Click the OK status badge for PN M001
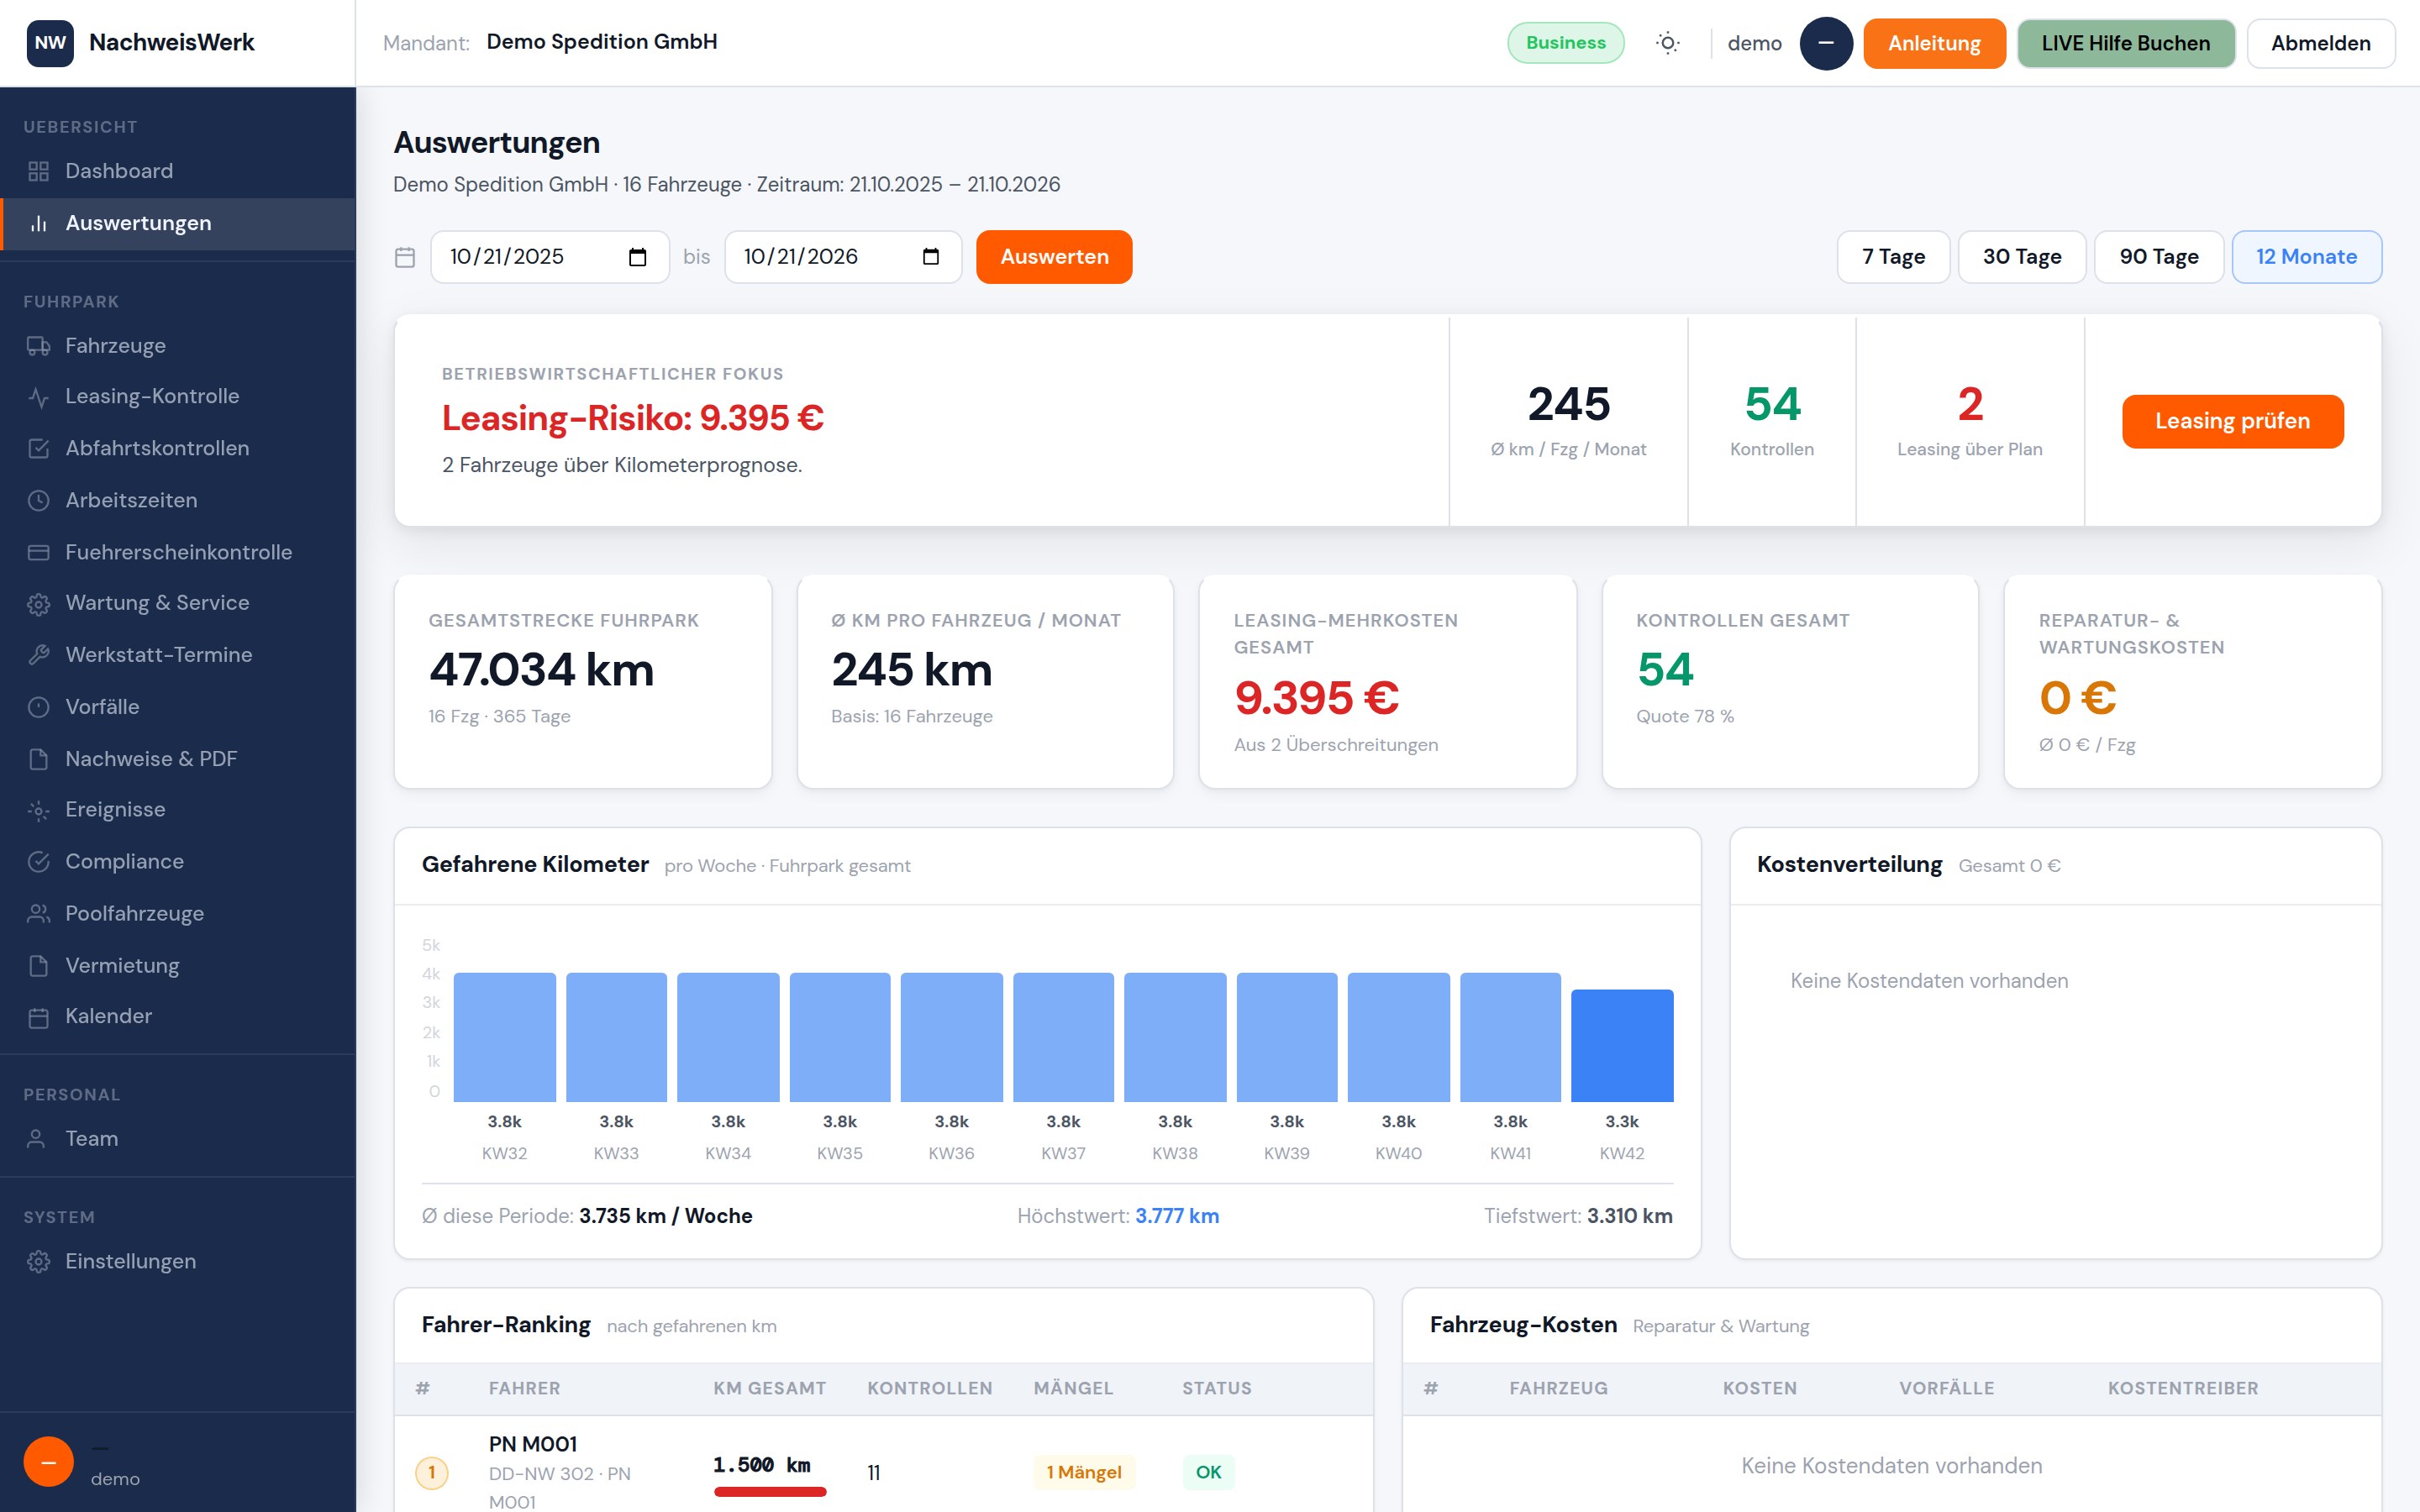The height and width of the screenshot is (1512, 2420). point(1208,1473)
